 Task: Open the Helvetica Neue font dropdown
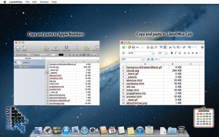pos(23,55)
